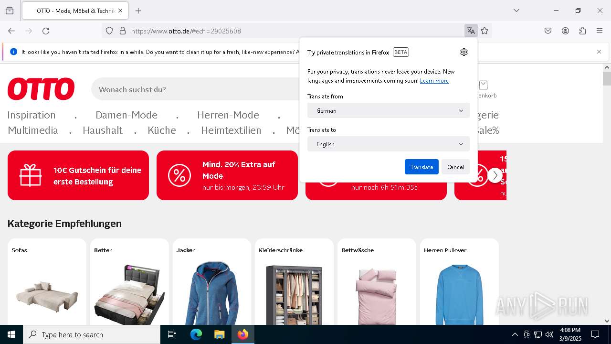The height and width of the screenshot is (344, 611).
Task: Click the page vertical scrollbar thumb
Action: [x=607, y=78]
